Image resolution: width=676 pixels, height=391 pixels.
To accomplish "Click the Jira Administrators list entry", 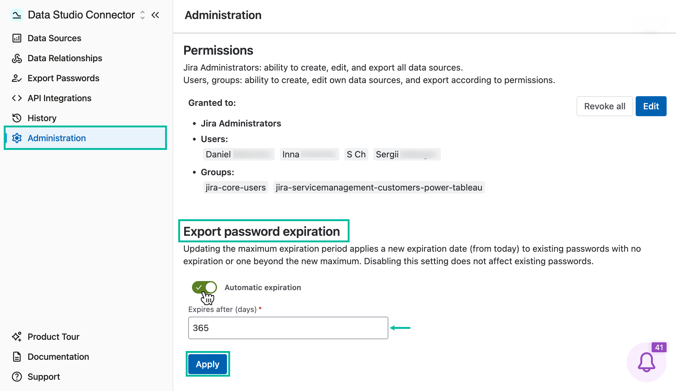I will coord(241,123).
